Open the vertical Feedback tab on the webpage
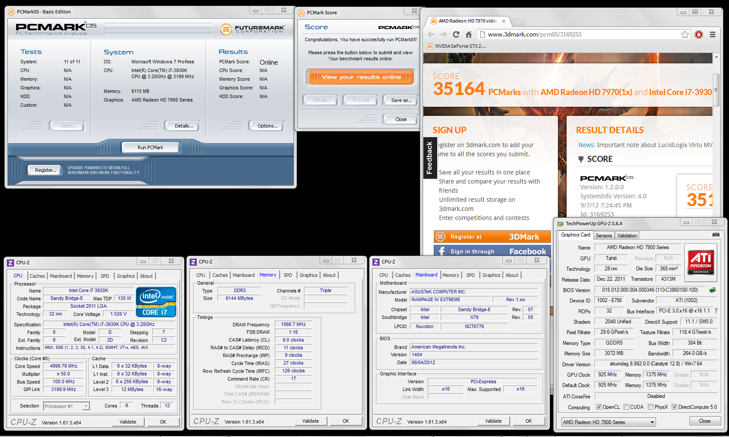 [x=429, y=158]
